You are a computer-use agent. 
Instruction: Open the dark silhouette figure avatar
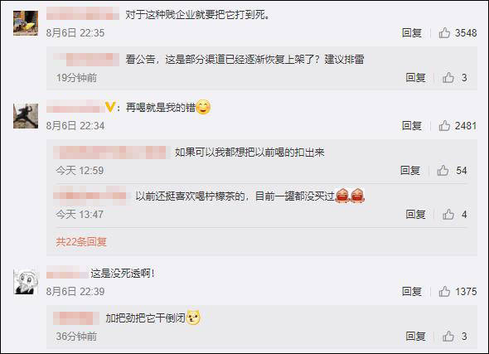tap(26, 116)
